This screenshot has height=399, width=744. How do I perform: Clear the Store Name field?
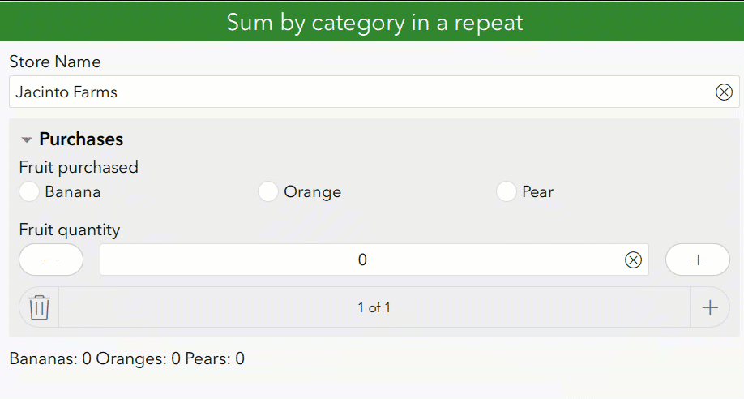click(x=724, y=92)
